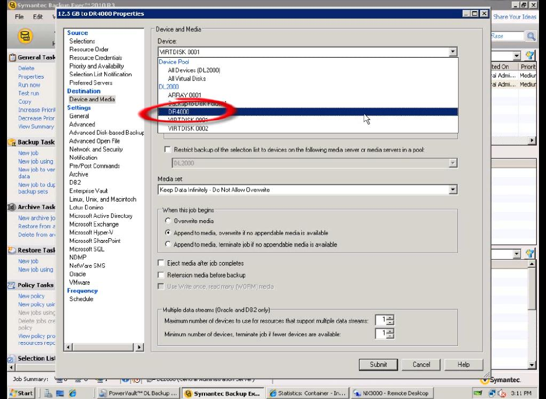This screenshot has width=546, height=399.
Task: Check Retension media before backup
Action: pos(161,275)
